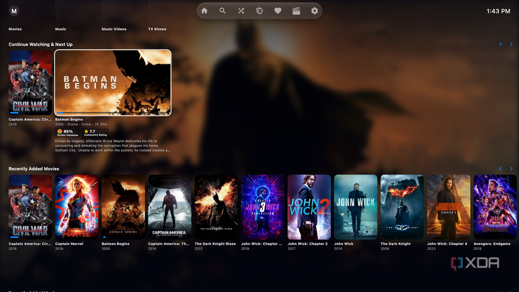Open John Wick: Chapter 4 poster
519x292 pixels.
point(449,207)
